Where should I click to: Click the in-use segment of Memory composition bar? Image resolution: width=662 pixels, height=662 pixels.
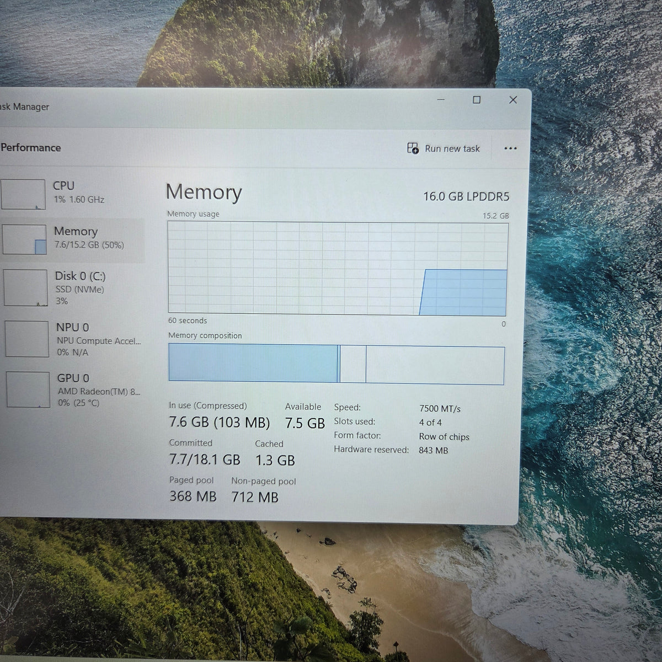[x=253, y=363]
